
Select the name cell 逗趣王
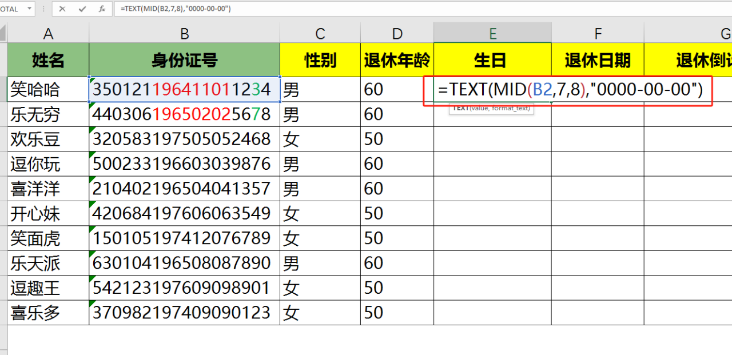(x=48, y=288)
